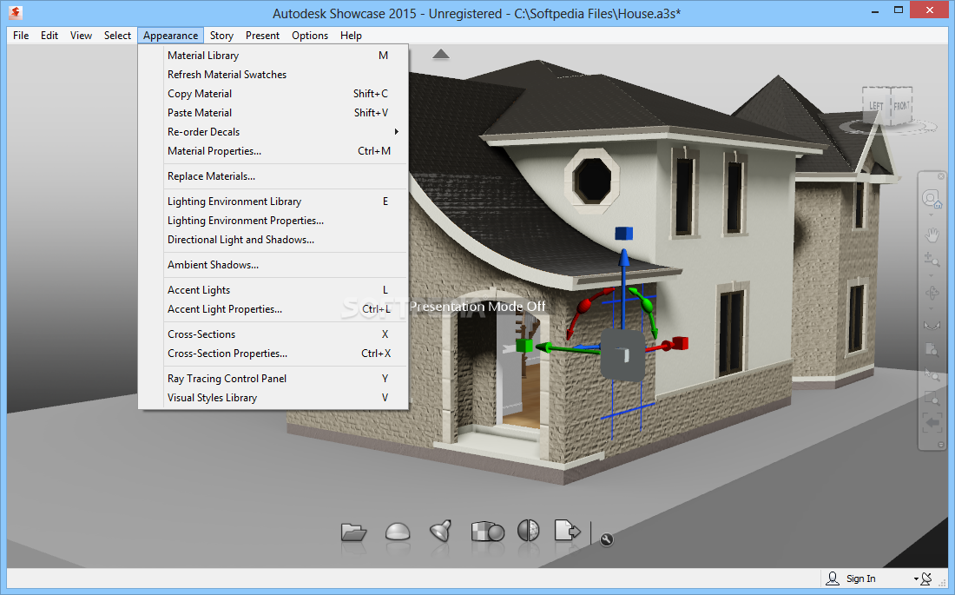
Task: Expand the dropdown under the Orbit tool
Action: coord(932,308)
